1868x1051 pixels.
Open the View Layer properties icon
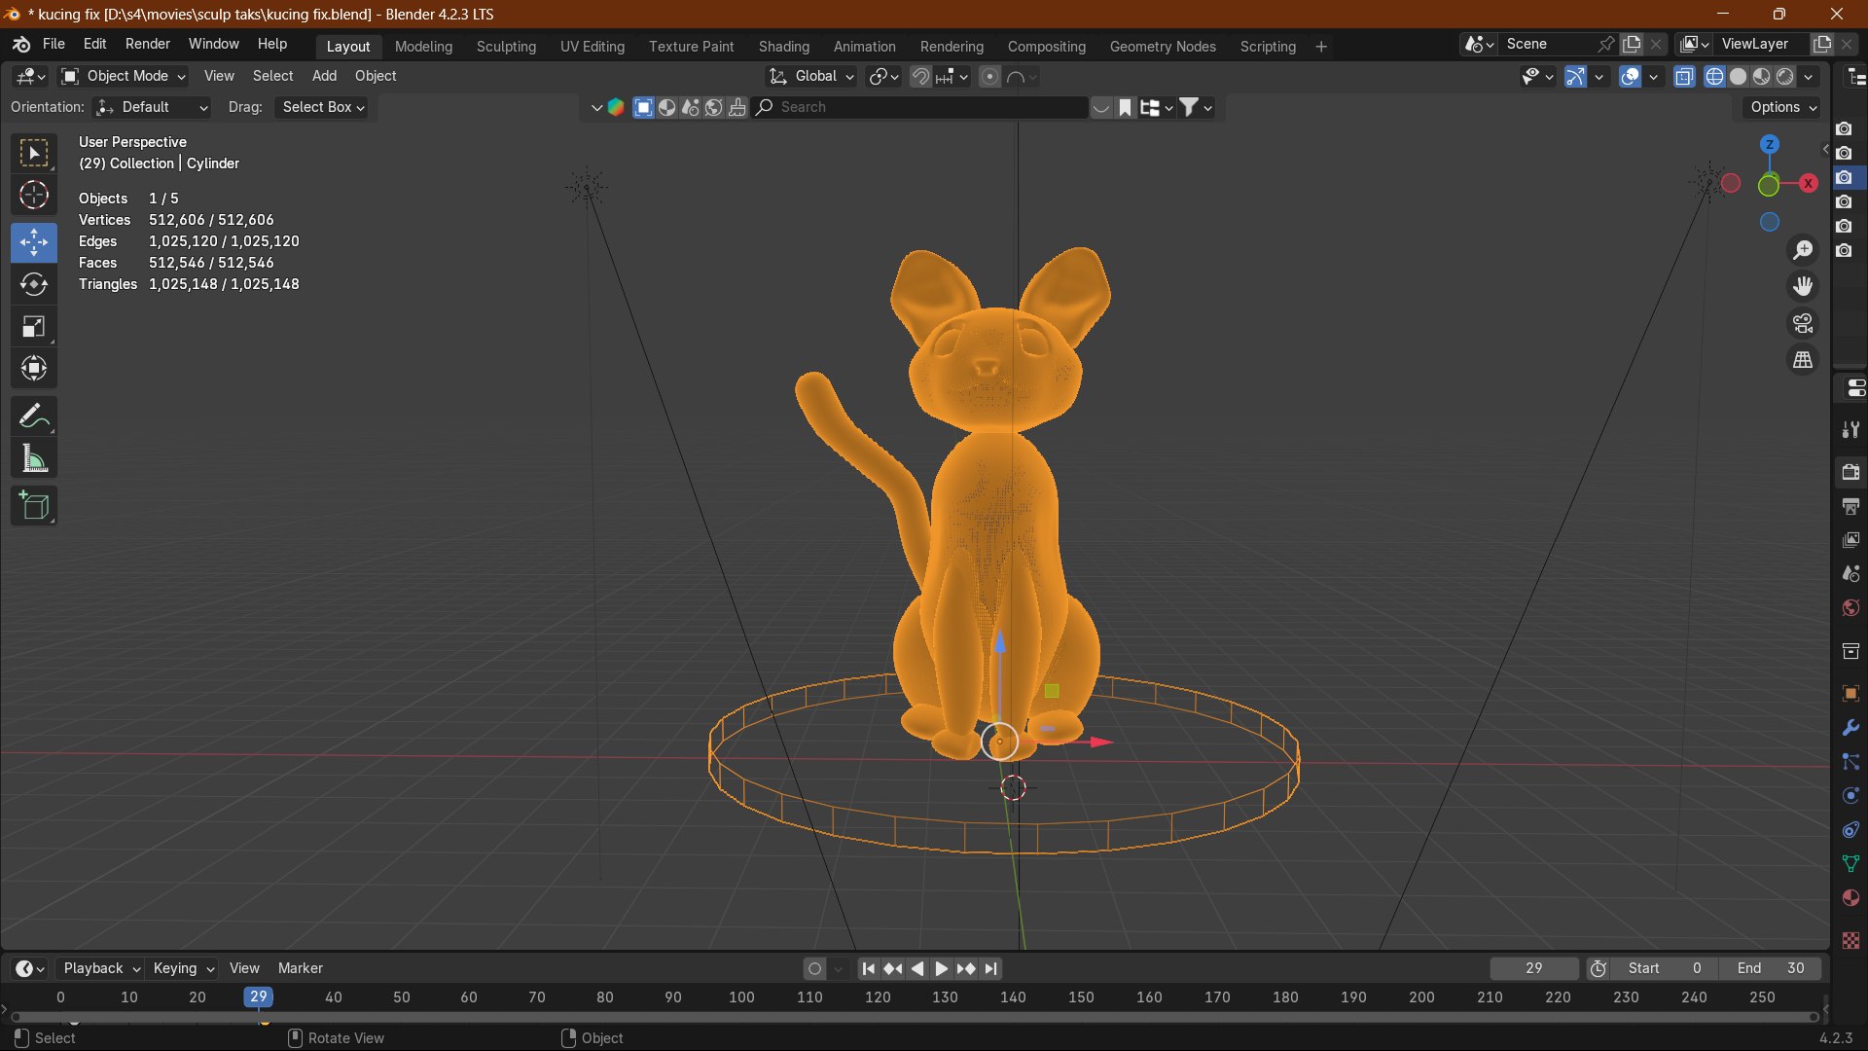(x=1850, y=540)
